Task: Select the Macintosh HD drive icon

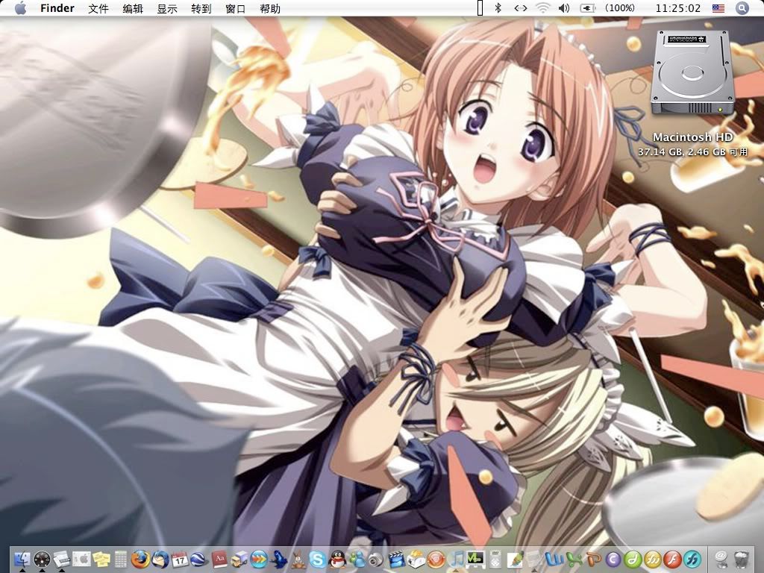Action: click(692, 72)
